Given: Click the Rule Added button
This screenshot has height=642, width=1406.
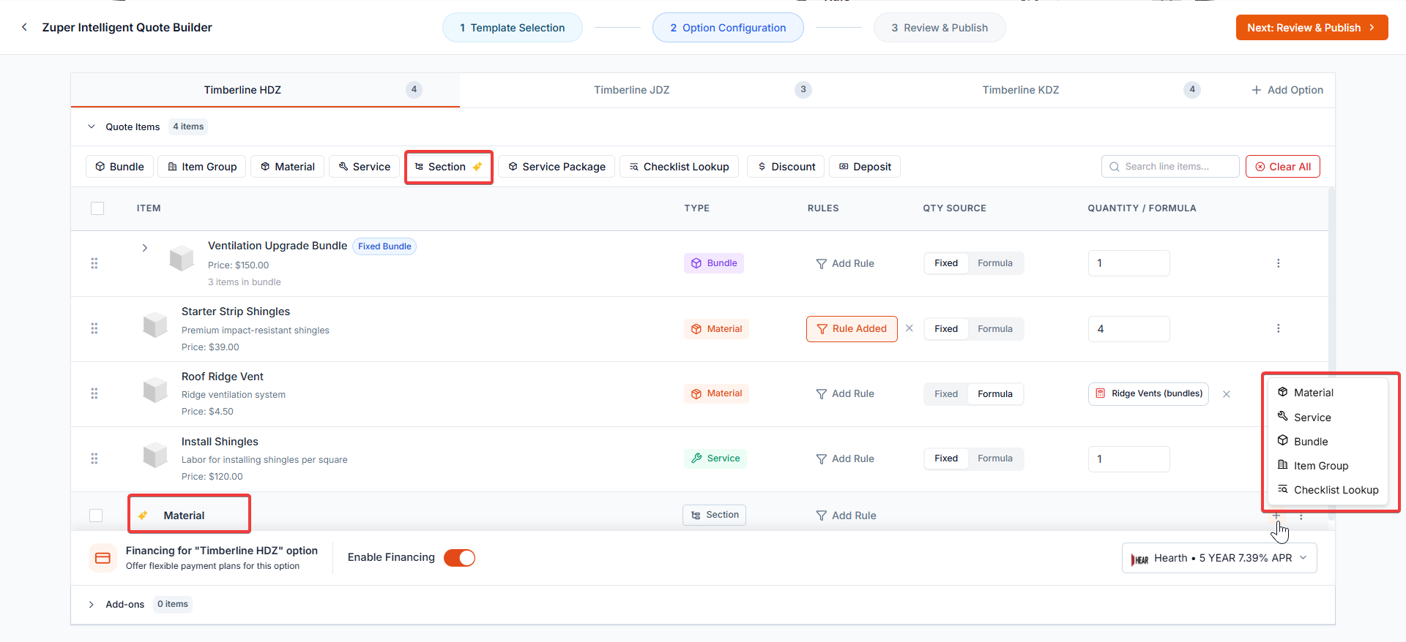Looking at the screenshot, I should pyautogui.click(x=852, y=329).
